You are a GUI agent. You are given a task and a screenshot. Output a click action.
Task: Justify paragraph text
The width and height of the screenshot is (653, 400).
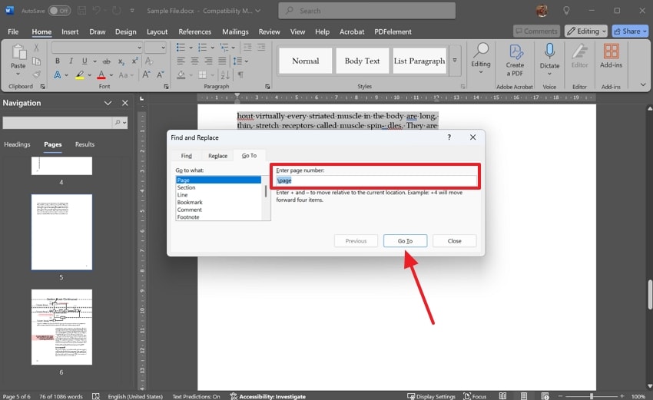tap(222, 61)
